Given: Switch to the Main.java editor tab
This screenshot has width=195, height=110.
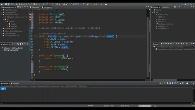Looking at the screenshot, I should tap(34, 7).
